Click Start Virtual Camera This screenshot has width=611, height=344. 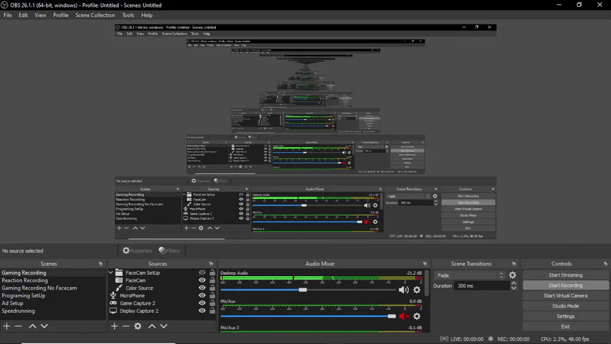[x=566, y=296]
